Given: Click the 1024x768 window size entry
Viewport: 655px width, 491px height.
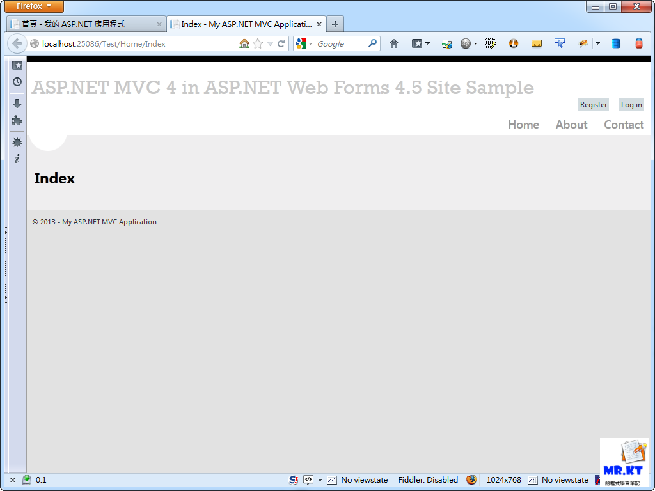Looking at the screenshot, I should point(503,480).
